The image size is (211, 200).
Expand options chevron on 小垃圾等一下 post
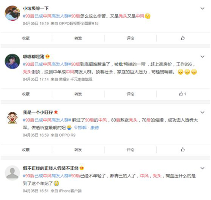point(202,9)
